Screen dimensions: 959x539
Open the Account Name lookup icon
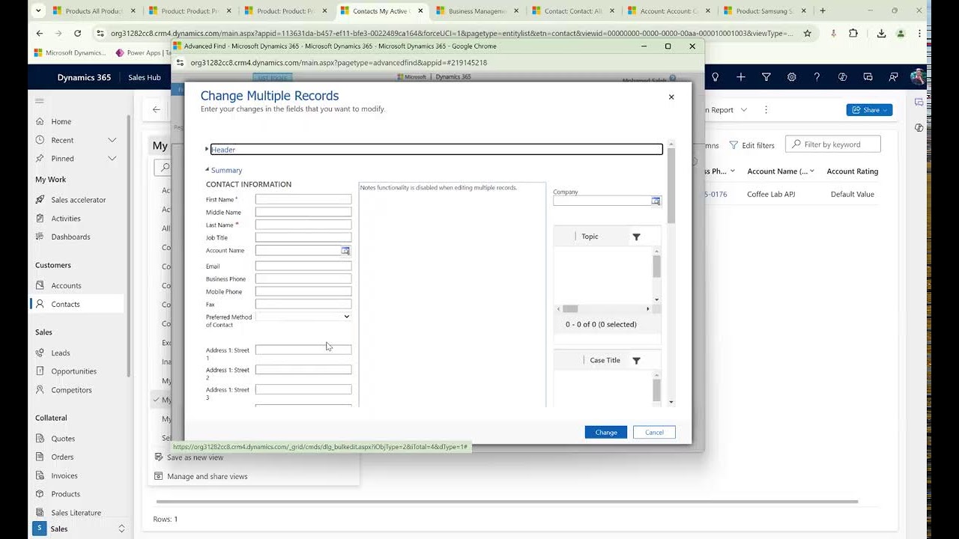345,251
